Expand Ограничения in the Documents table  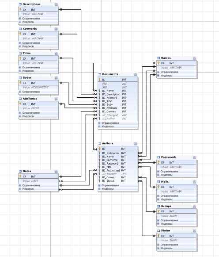click(x=99, y=123)
